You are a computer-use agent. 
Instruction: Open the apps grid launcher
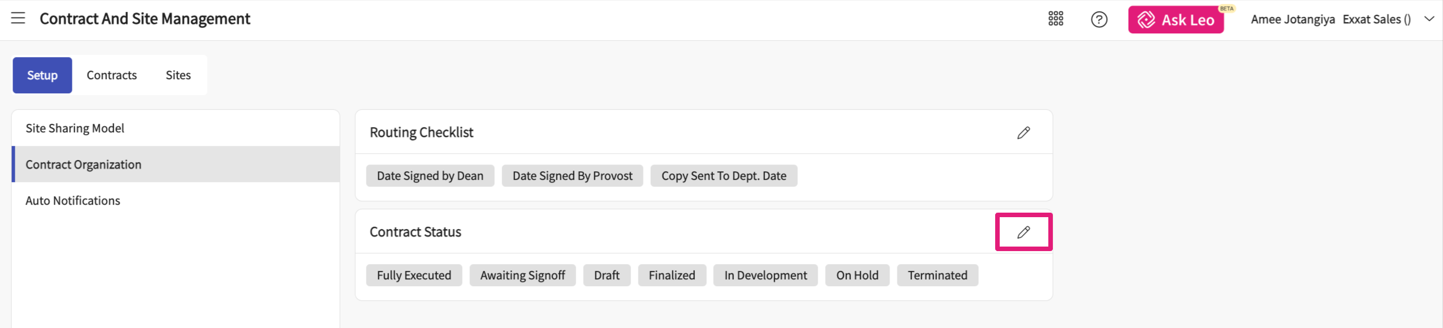pyautogui.click(x=1056, y=19)
